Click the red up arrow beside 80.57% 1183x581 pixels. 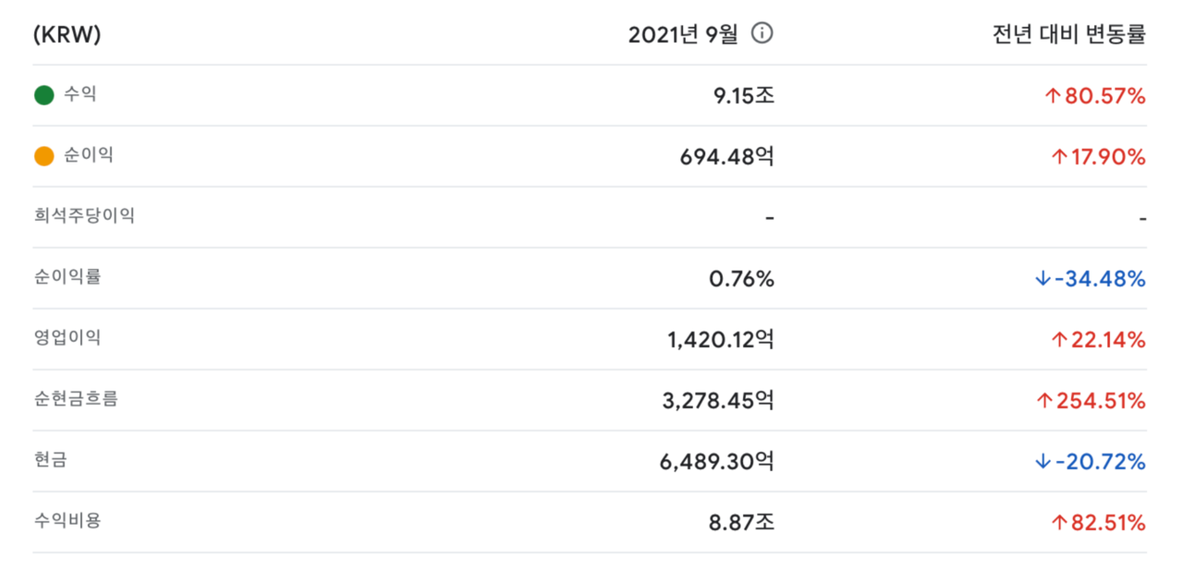[x=1051, y=95]
